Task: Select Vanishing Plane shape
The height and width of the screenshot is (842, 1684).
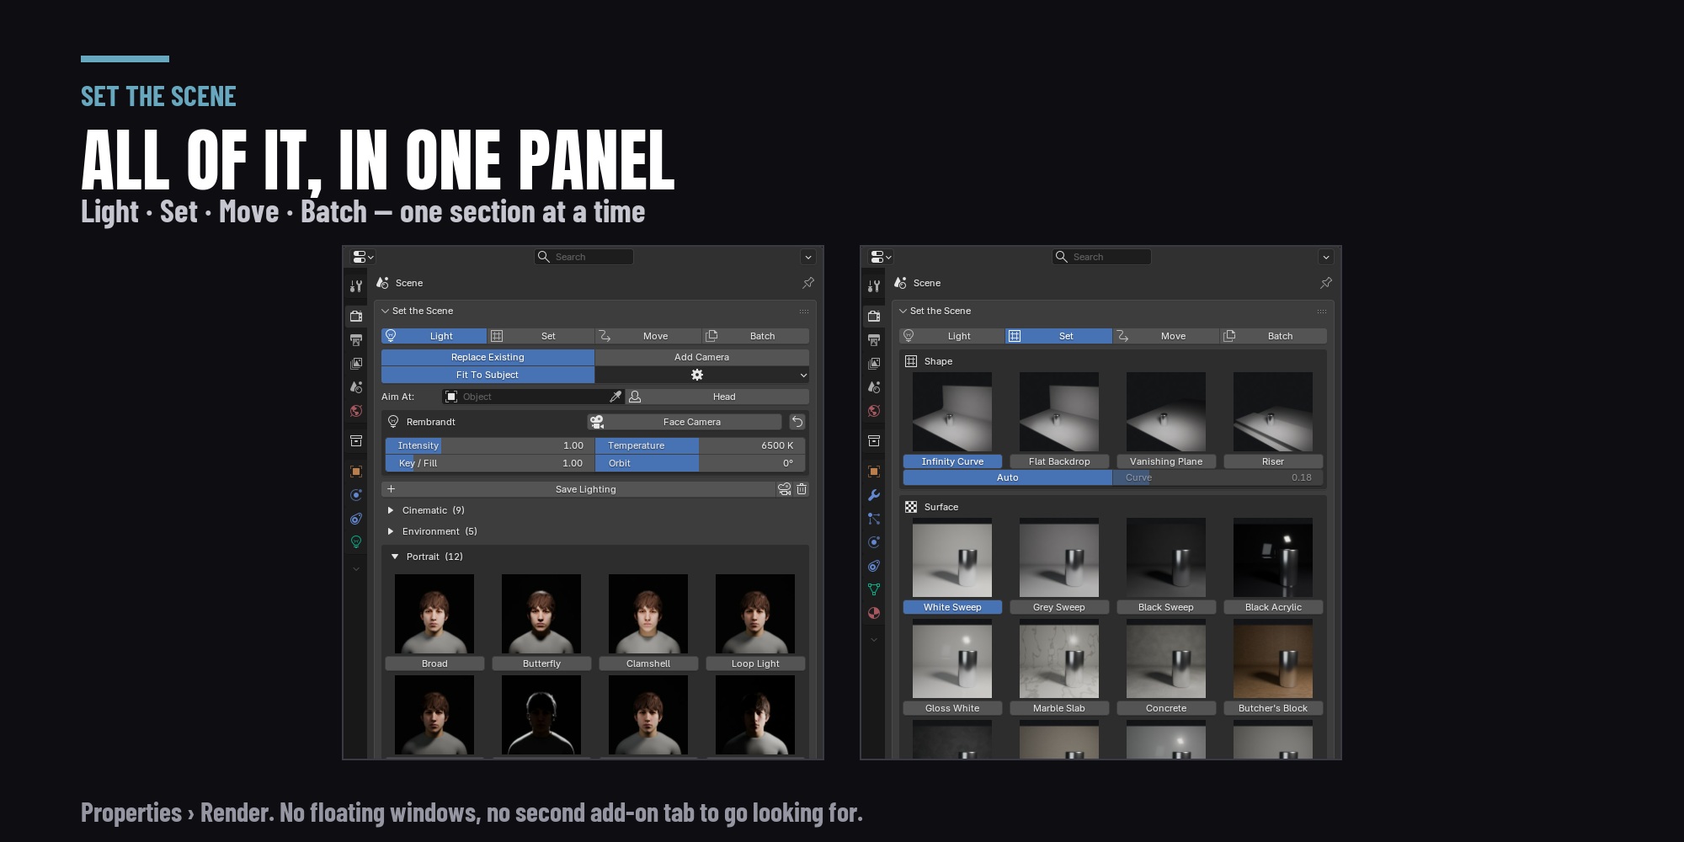Action: (1166, 461)
